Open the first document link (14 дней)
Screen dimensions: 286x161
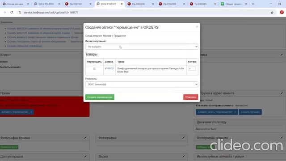pyautogui.click(x=44, y=29)
